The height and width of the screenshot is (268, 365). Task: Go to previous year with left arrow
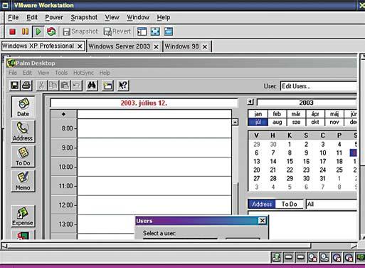250,102
